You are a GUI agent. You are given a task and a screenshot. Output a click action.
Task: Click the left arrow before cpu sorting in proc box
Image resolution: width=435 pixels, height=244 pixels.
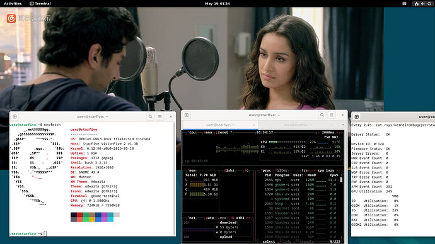click(315, 170)
